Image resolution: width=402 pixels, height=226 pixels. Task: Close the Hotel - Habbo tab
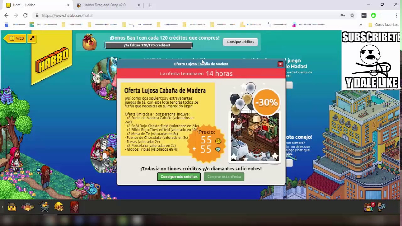point(68,5)
